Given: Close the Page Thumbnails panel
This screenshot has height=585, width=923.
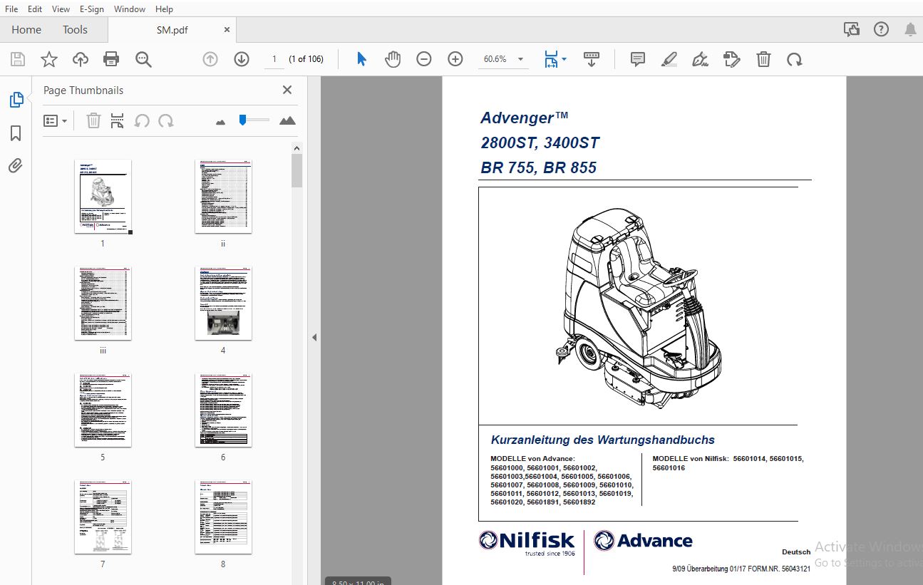Looking at the screenshot, I should (x=287, y=90).
